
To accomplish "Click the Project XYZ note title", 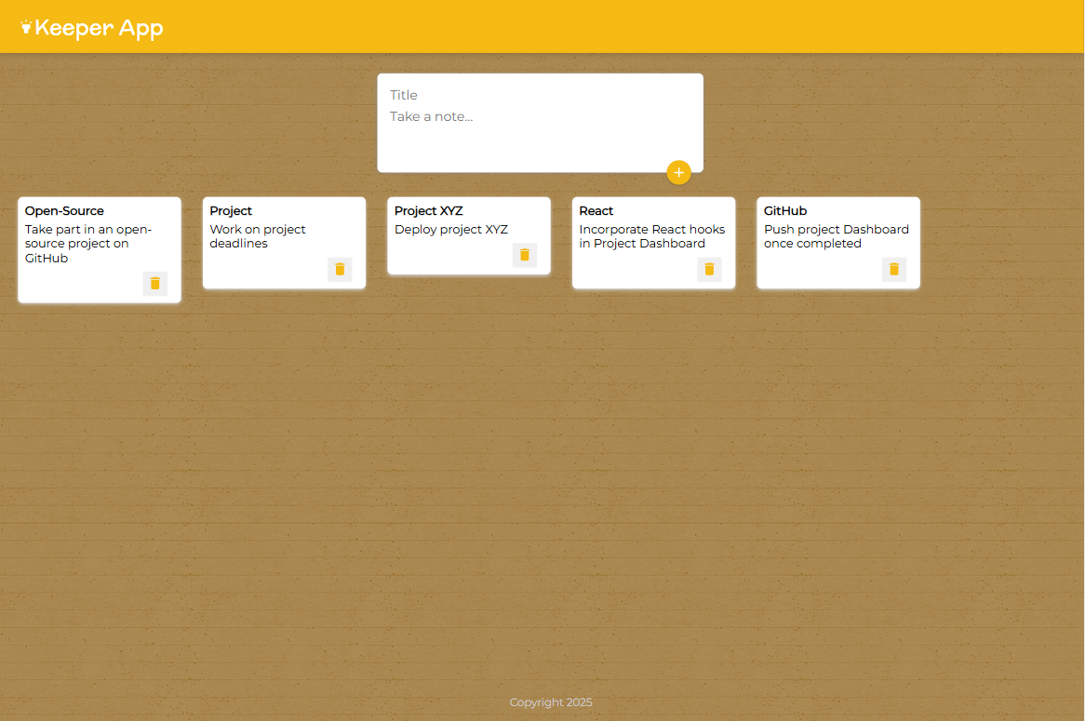I will 428,211.
